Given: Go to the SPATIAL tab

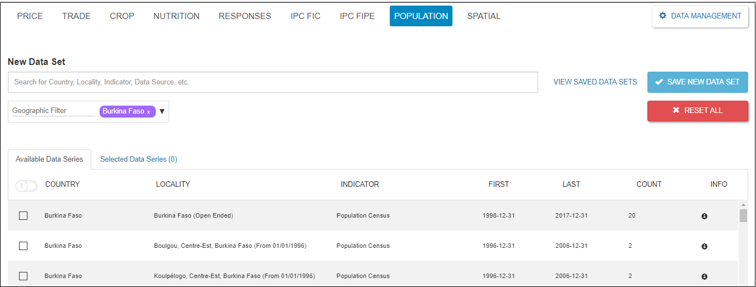Looking at the screenshot, I should coord(484,16).
